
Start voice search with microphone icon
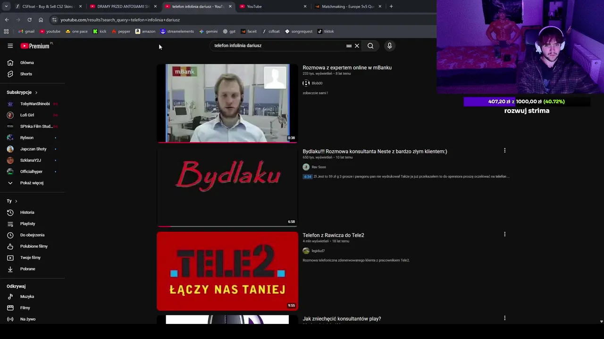[x=389, y=46]
